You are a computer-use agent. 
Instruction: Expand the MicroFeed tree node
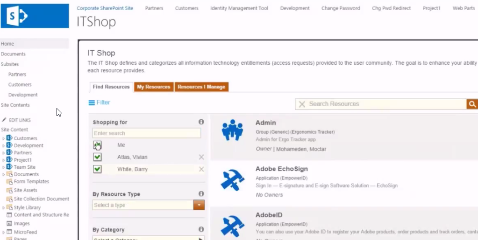click(3, 232)
